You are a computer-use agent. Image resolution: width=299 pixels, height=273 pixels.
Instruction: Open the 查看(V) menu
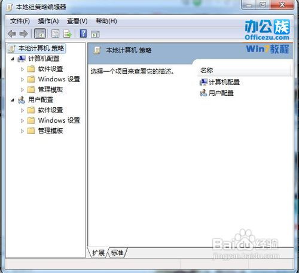[x=77, y=21]
